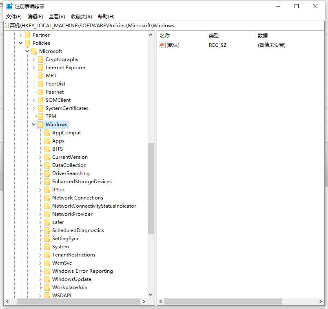Image resolution: width=328 pixels, height=309 pixels.
Task: Click the Cryptography folder icon
Action: click(x=40, y=59)
